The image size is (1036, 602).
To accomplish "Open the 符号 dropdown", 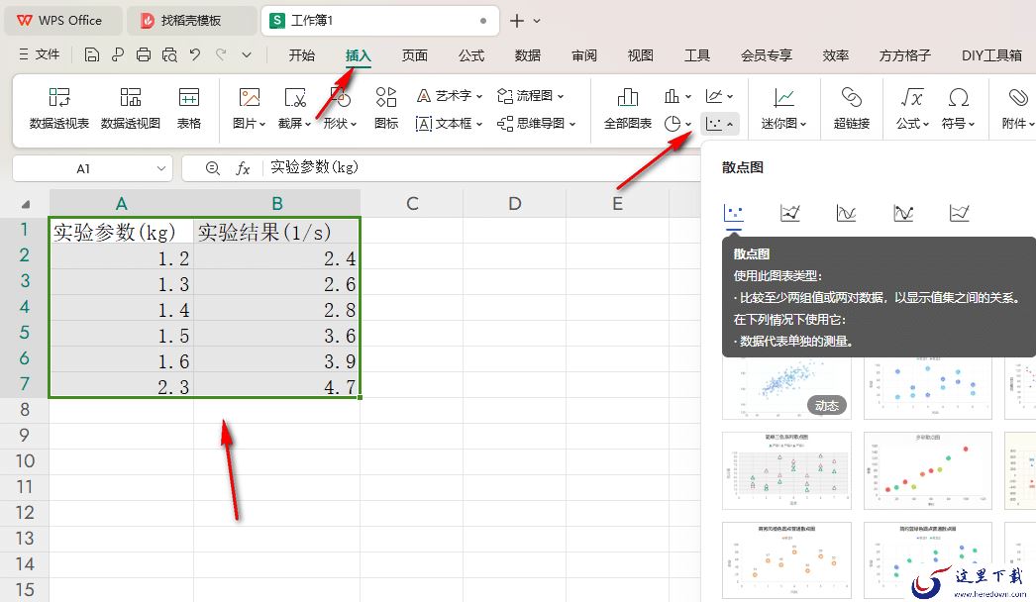I will click(958, 108).
